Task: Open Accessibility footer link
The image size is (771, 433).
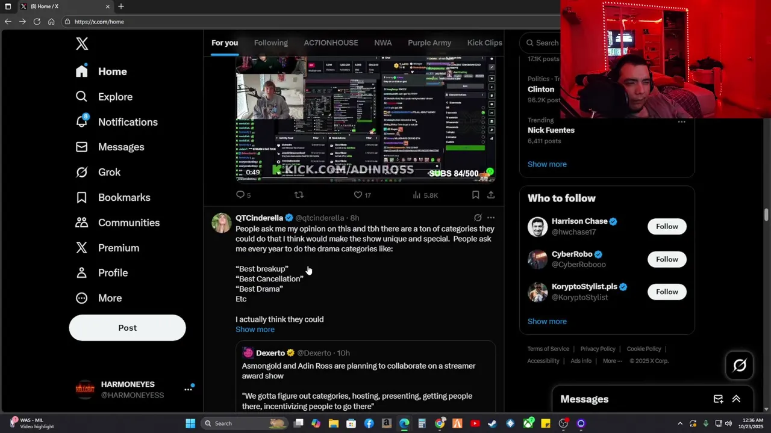Action: 543,361
